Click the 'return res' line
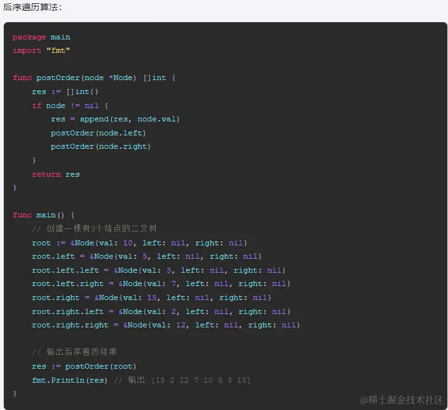448x410 pixels. 56,174
